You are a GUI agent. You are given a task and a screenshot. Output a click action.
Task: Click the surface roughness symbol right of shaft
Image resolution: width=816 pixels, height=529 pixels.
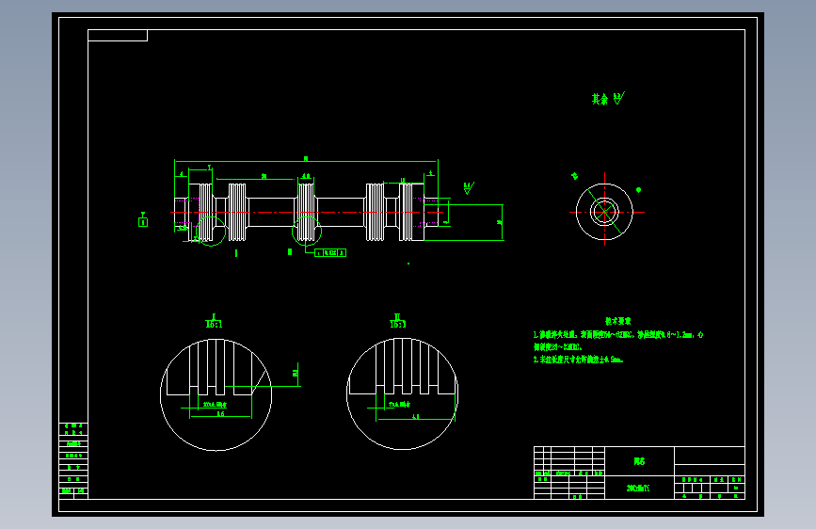[469, 188]
